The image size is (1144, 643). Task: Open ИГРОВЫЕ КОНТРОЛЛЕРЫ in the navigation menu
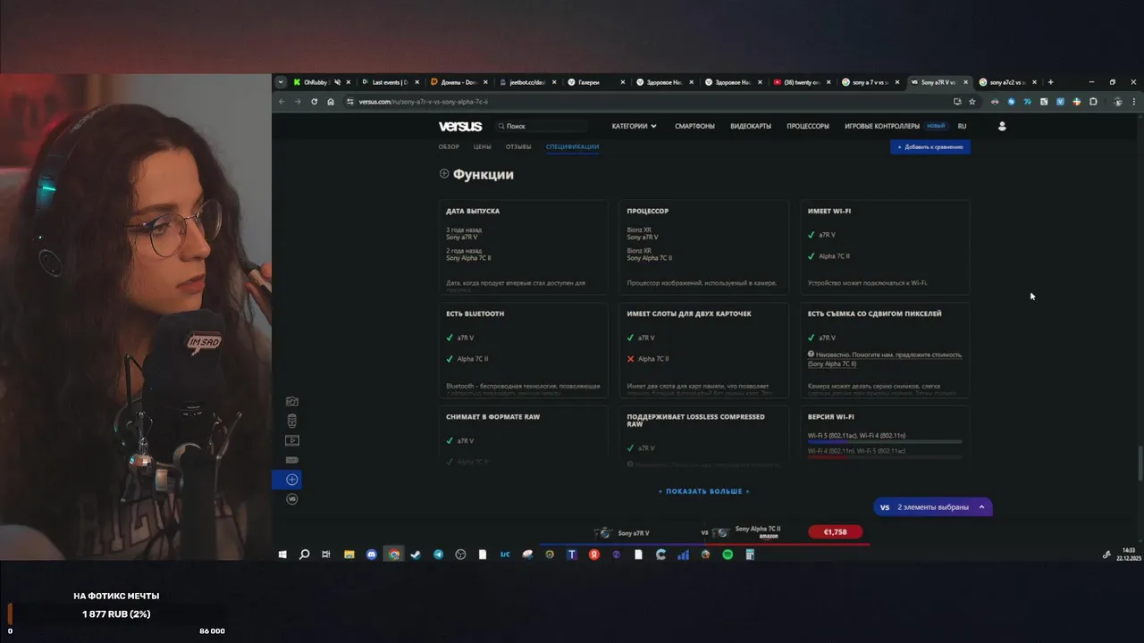[882, 126]
